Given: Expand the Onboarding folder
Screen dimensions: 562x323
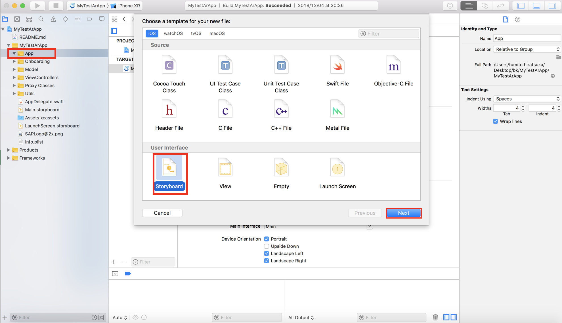Looking at the screenshot, I should pos(14,61).
